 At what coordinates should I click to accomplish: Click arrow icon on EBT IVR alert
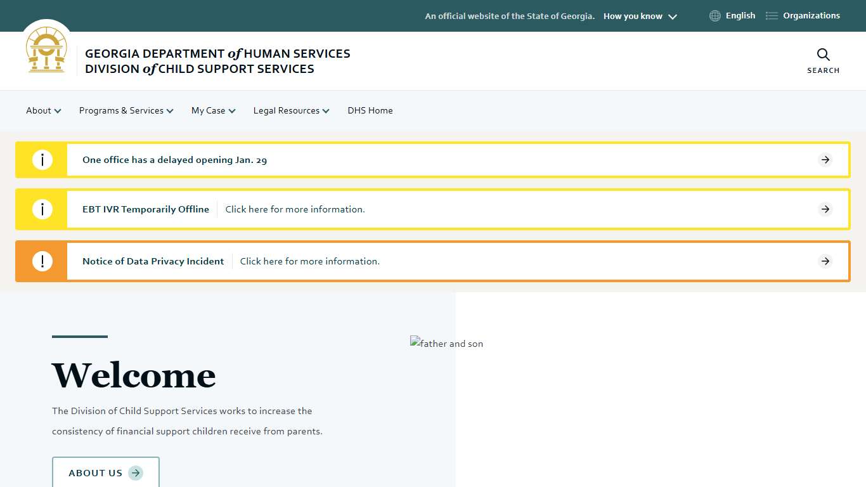[x=825, y=209]
